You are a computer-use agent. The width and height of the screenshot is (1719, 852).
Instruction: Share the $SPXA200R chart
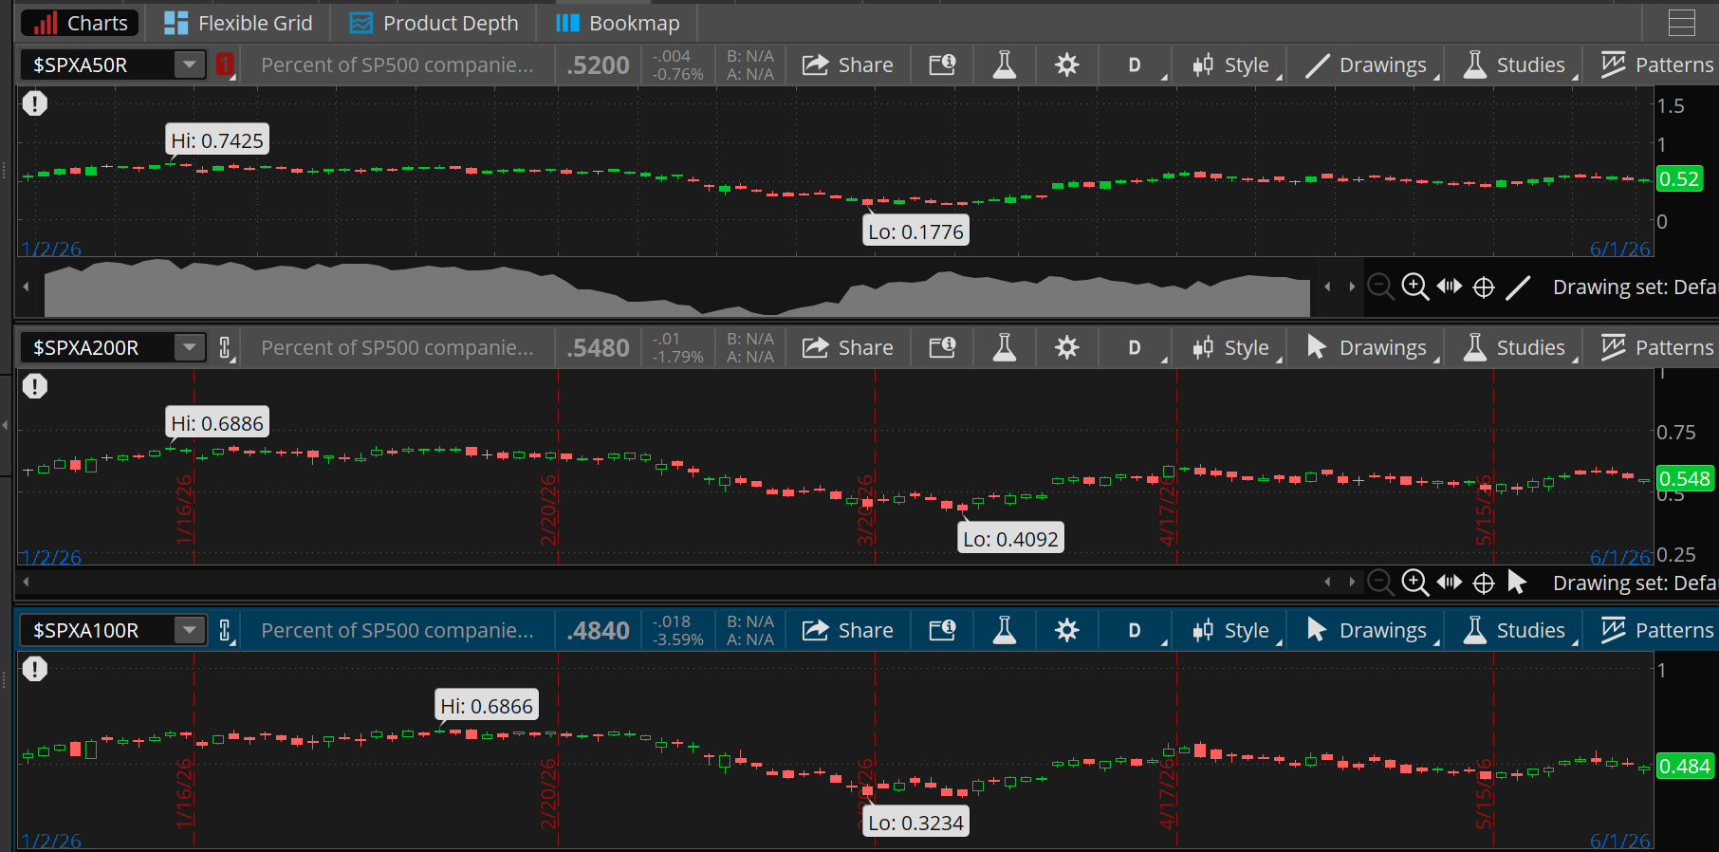[x=848, y=347]
